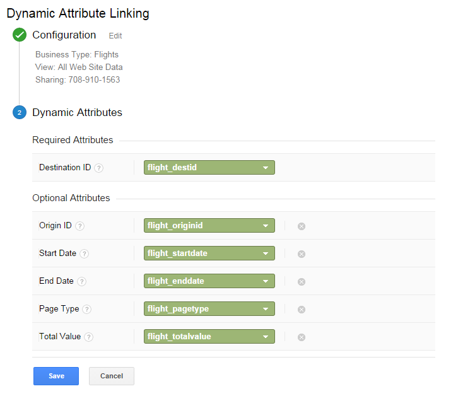Open the flight_pagetype dropdown
The height and width of the screenshot is (396, 458).
tap(209, 309)
